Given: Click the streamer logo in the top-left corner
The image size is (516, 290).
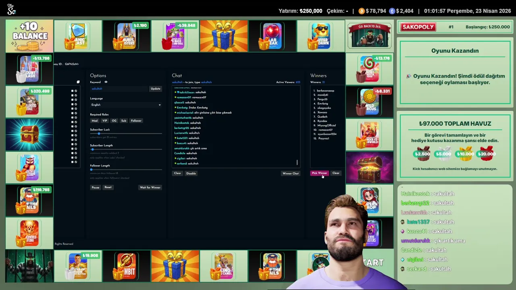Looking at the screenshot, I should click(x=11, y=9).
